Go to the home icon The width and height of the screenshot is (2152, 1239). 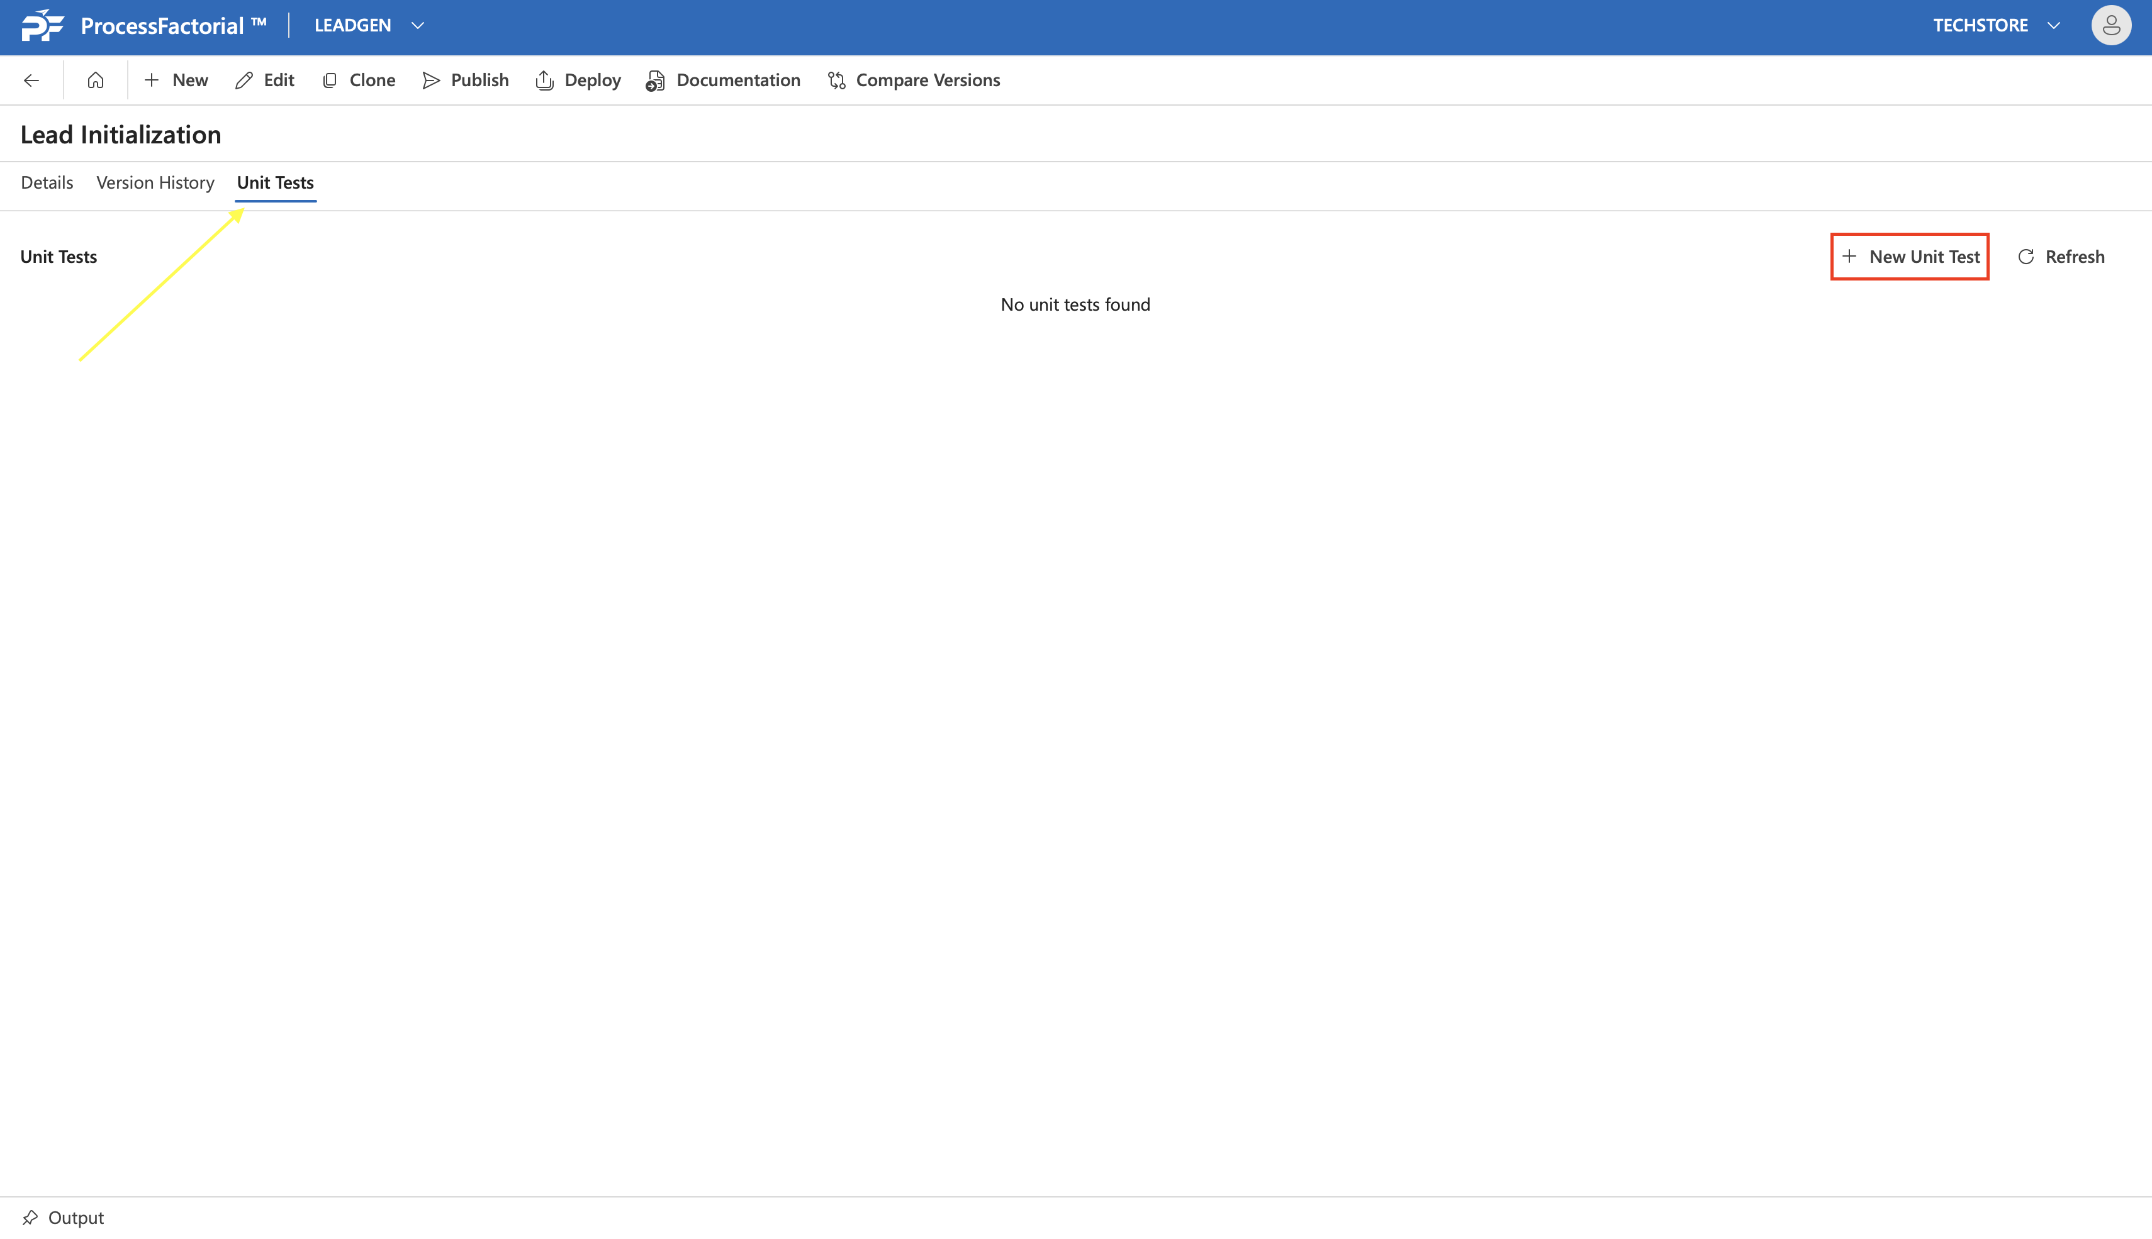tap(96, 80)
